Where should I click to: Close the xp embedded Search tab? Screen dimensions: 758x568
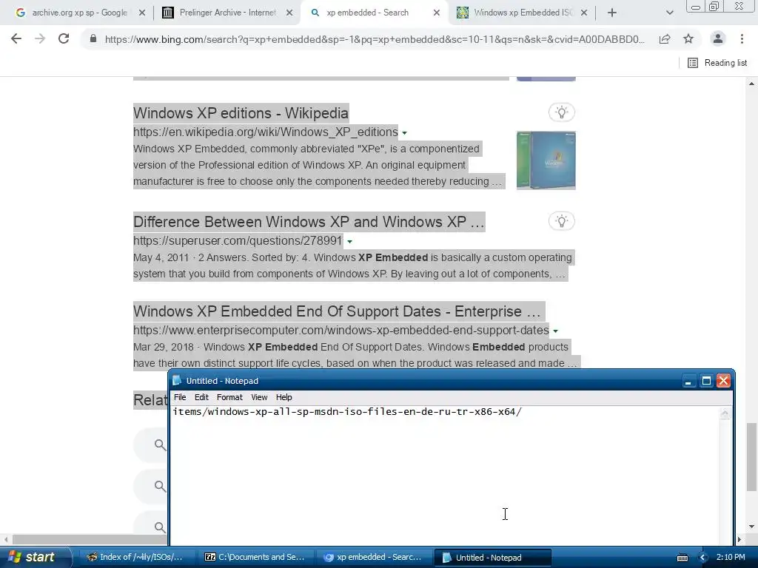pyautogui.click(x=437, y=13)
